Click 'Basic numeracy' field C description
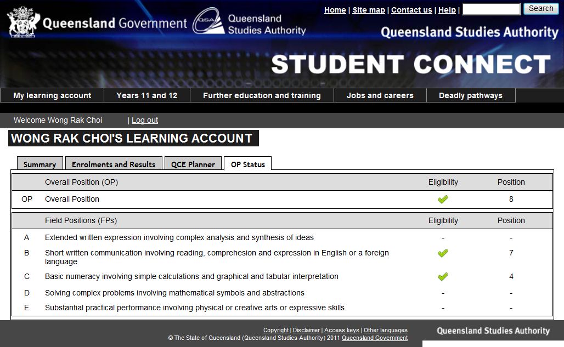Image resolution: width=564 pixels, height=347 pixels. click(x=191, y=276)
